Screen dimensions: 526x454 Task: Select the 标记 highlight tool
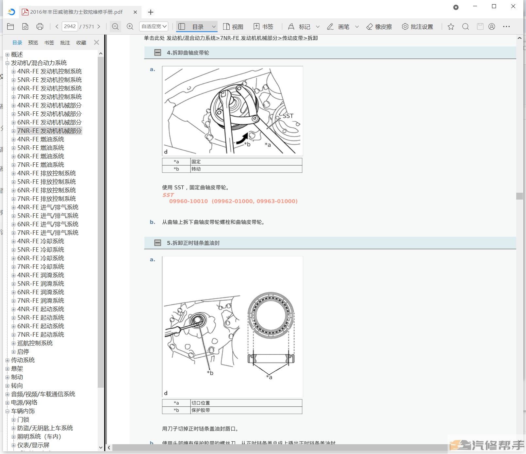(x=299, y=26)
